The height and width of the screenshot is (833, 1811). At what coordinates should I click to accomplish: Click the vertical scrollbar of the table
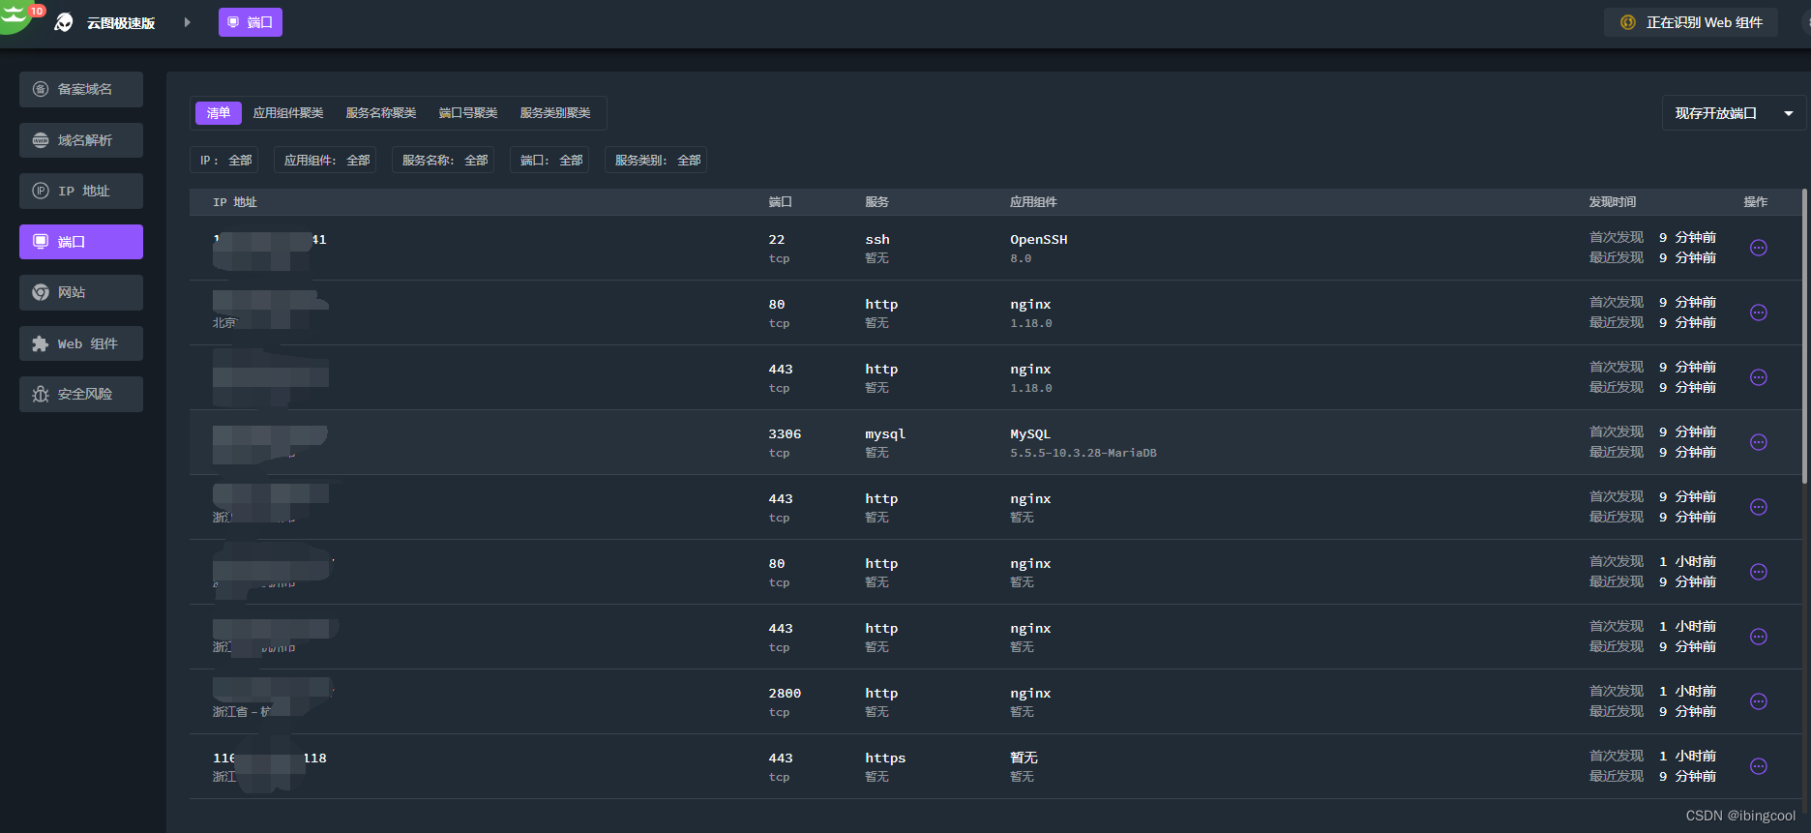(1805, 336)
